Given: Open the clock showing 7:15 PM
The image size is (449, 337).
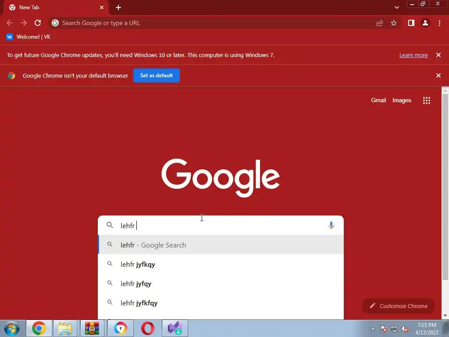Looking at the screenshot, I should pos(427,329).
